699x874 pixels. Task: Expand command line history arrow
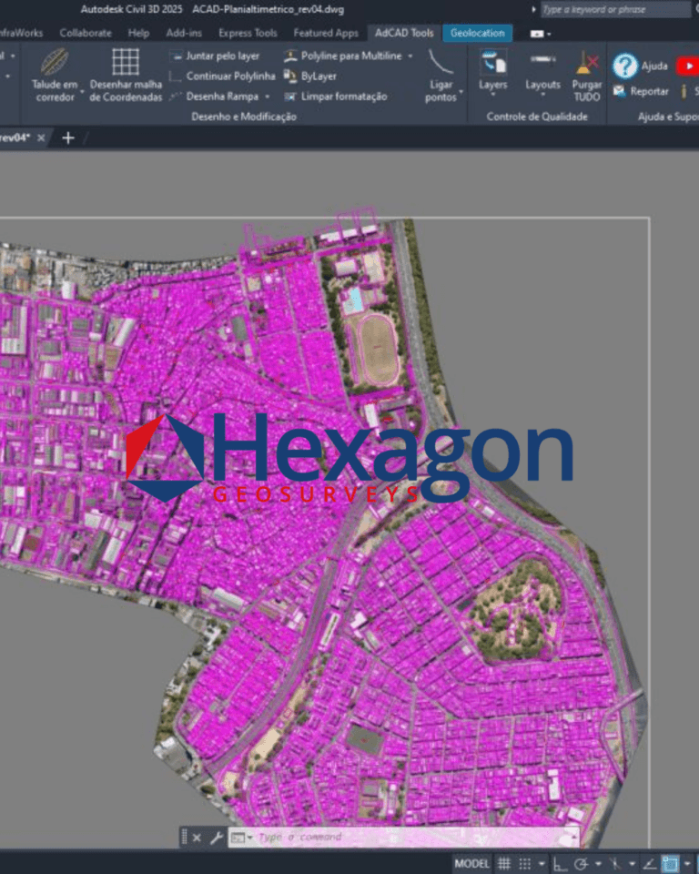(x=573, y=836)
